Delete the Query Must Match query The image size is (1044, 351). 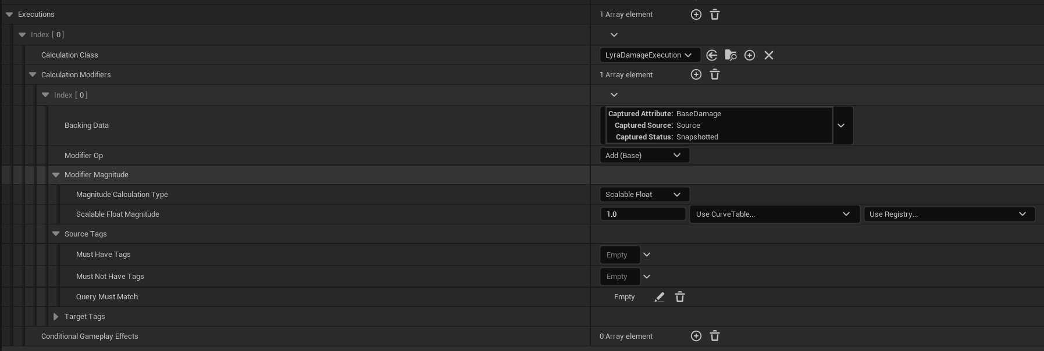(x=679, y=297)
